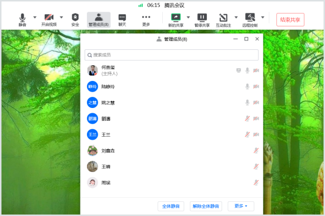Toggle camera icon for member 姚之慧
This screenshot has height=216, width=325.
[256, 103]
